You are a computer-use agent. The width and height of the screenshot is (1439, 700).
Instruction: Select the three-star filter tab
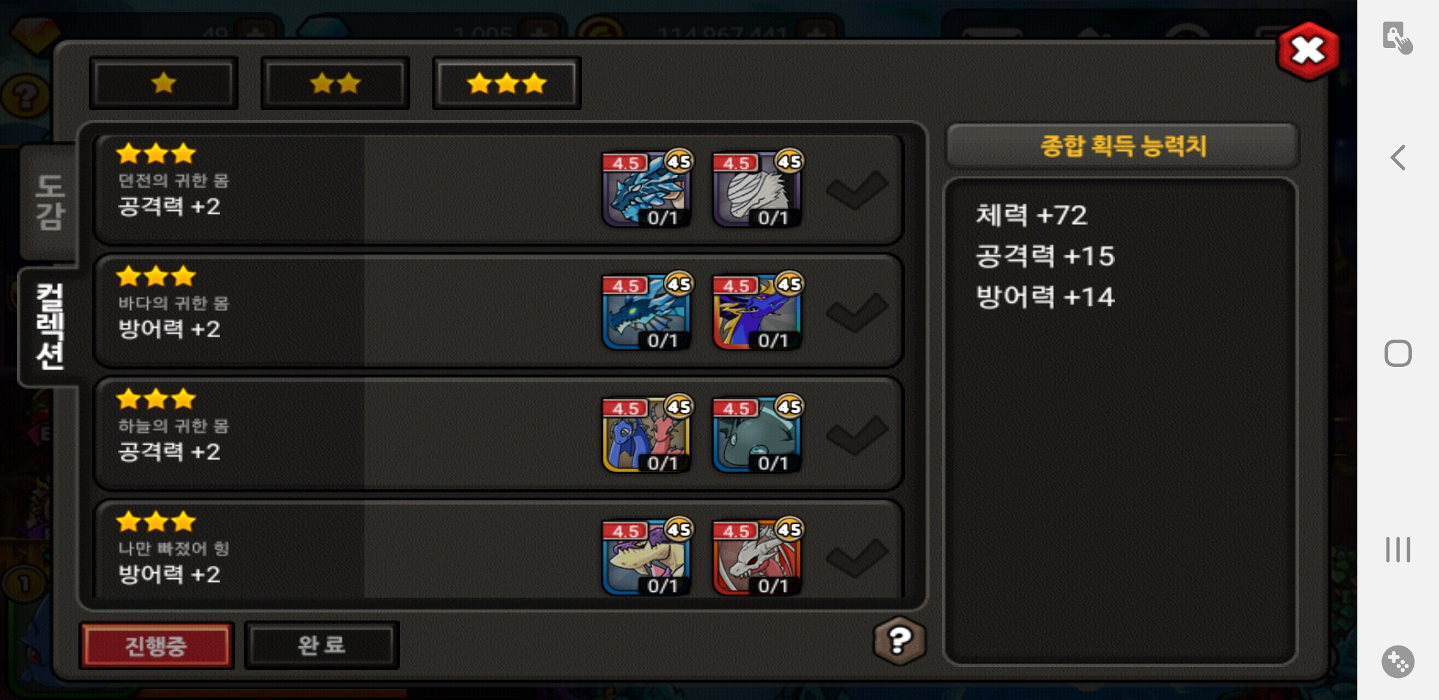pos(507,83)
